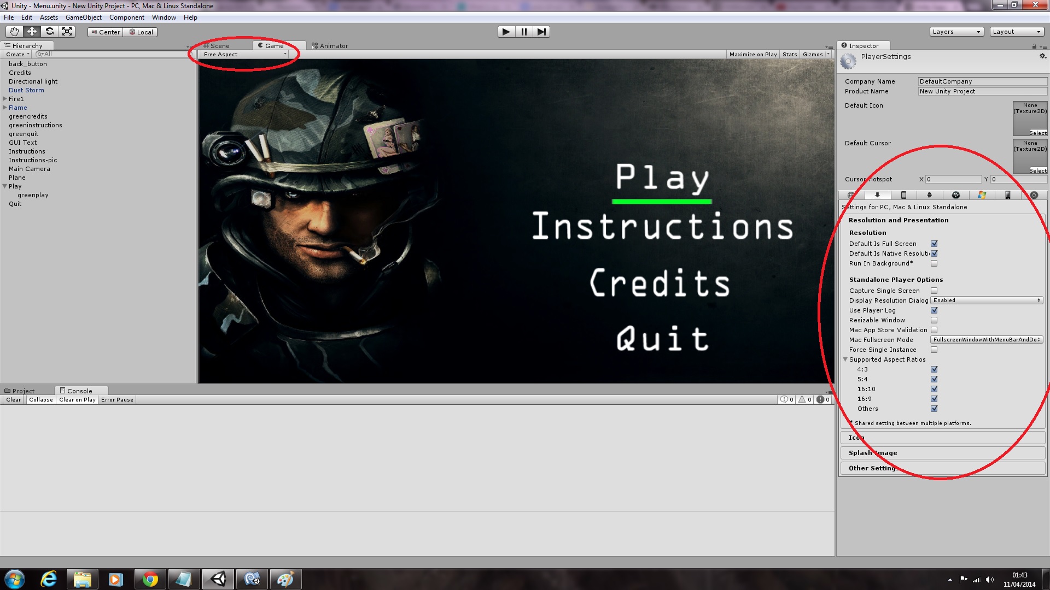Image resolution: width=1050 pixels, height=590 pixels.
Task: Open the Layout dropdown
Action: (x=1017, y=32)
